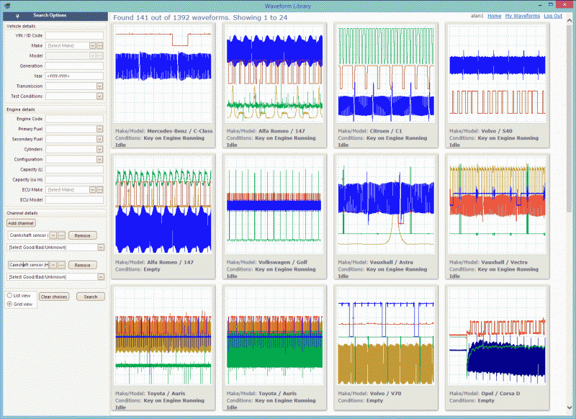The image size is (576, 419).
Task: Select the Grid view radio button
Action: point(9,303)
